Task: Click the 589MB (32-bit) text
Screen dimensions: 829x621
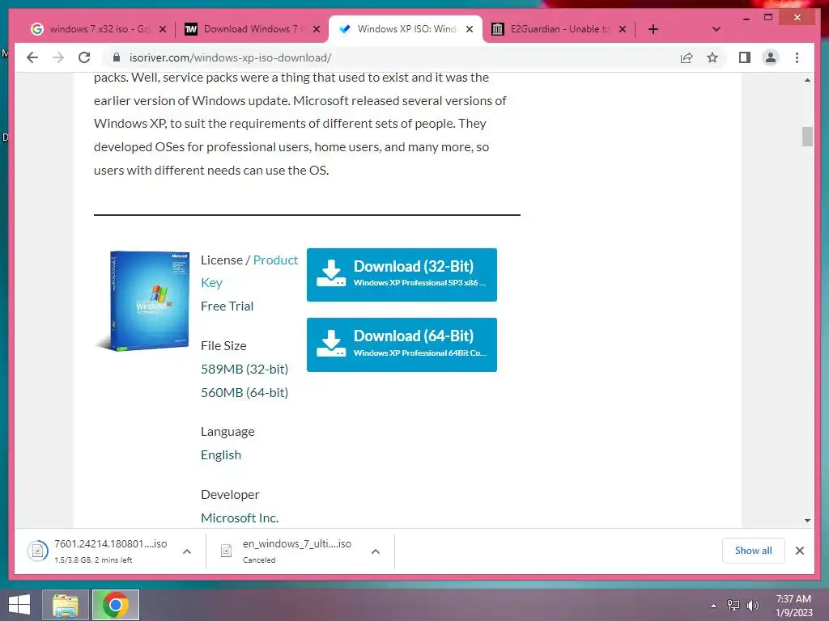Action: click(244, 369)
